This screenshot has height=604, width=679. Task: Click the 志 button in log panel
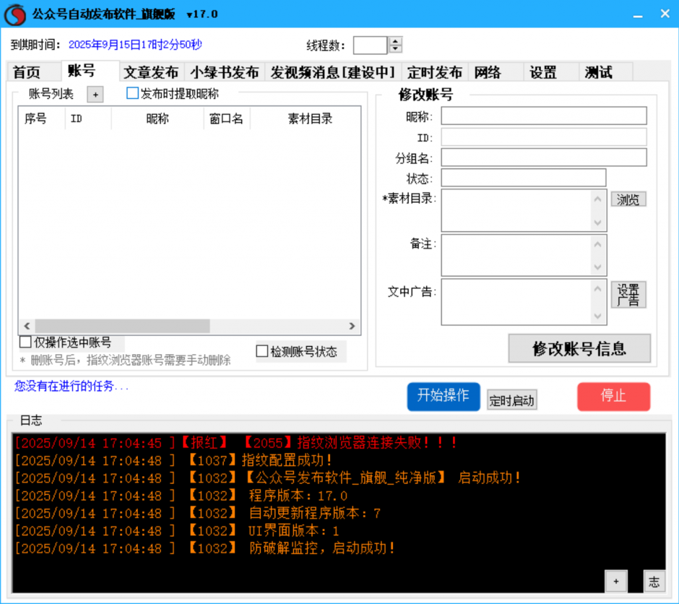(x=654, y=581)
